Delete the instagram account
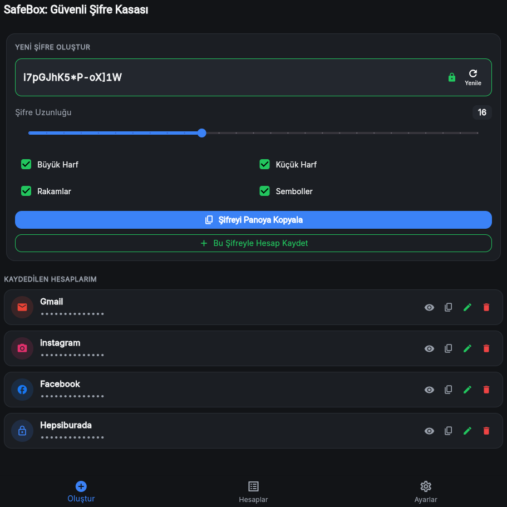This screenshot has width=507, height=507. 486,348
